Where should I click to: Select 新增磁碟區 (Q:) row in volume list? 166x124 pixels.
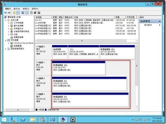(x=86, y=28)
